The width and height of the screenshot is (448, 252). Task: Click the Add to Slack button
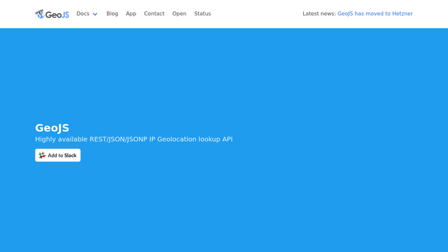click(58, 155)
